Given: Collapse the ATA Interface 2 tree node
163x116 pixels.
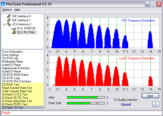Looking at the screenshot, I should 4,25.
